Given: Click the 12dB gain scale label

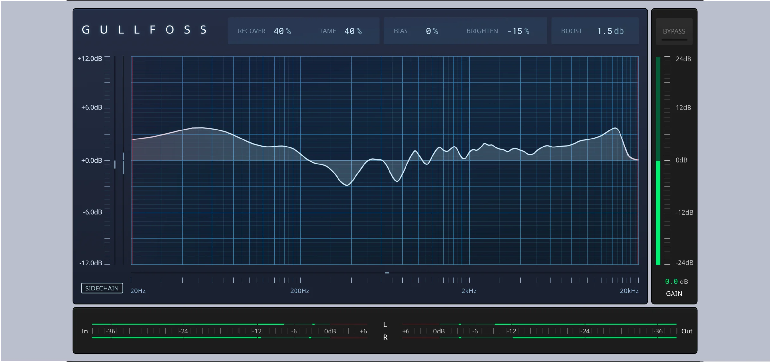Looking at the screenshot, I should click(x=683, y=108).
